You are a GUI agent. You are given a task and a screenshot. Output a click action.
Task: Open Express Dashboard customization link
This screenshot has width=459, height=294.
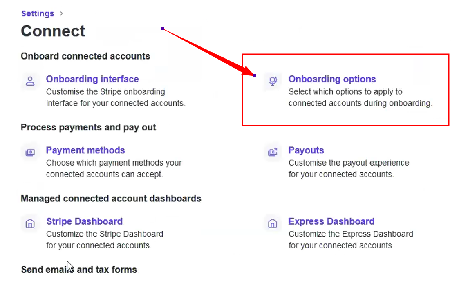point(331,221)
